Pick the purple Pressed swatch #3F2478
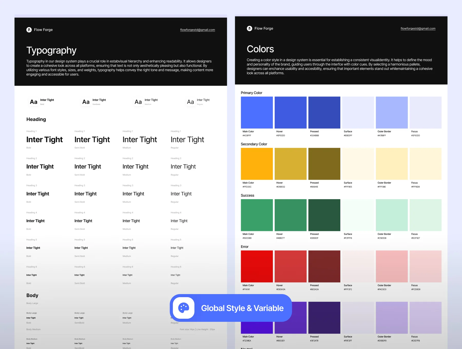 click(x=324, y=318)
